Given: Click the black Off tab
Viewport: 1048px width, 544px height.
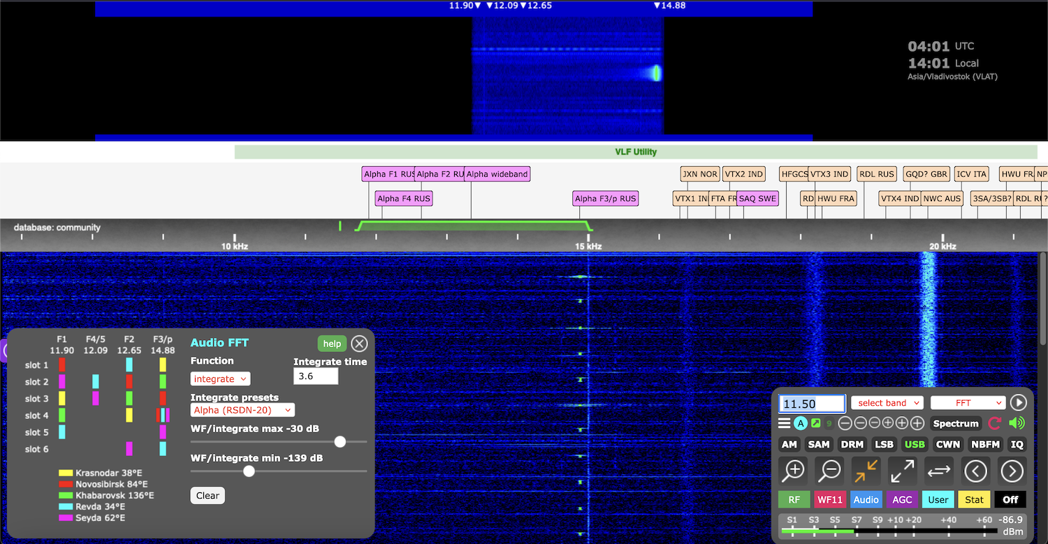Looking at the screenshot, I should tap(1010, 499).
